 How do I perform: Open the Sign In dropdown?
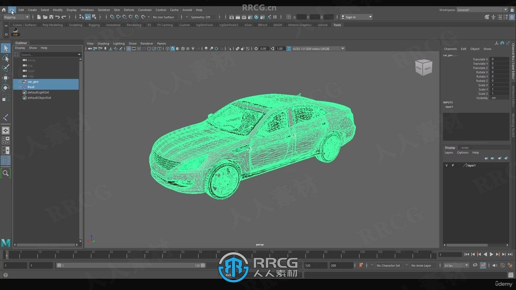[x=356, y=17]
